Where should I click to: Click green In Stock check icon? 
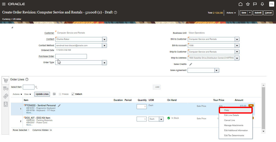pos(169,118)
